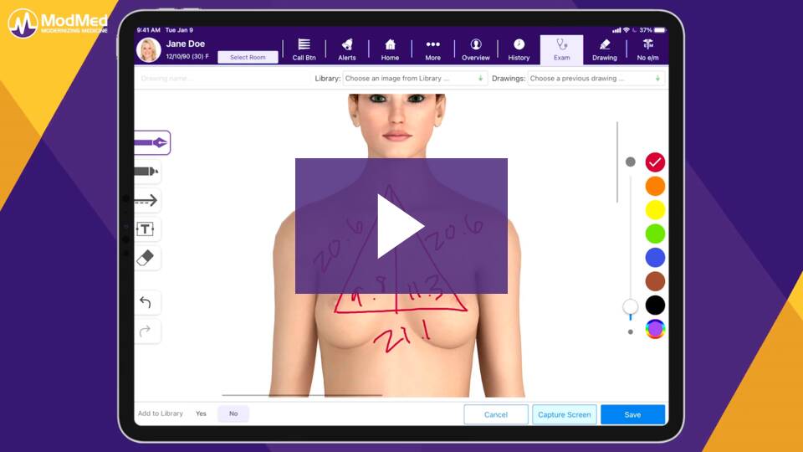Pick the red color swatch

655,162
